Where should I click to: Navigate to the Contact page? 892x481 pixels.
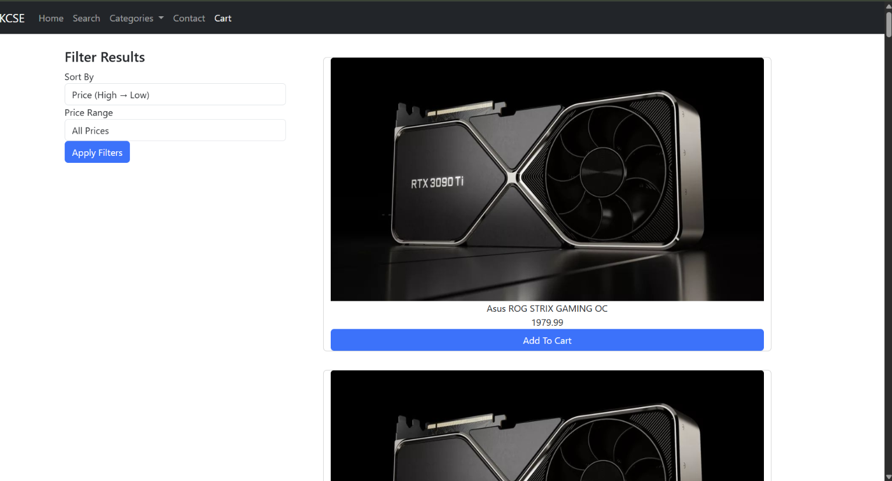[189, 18]
